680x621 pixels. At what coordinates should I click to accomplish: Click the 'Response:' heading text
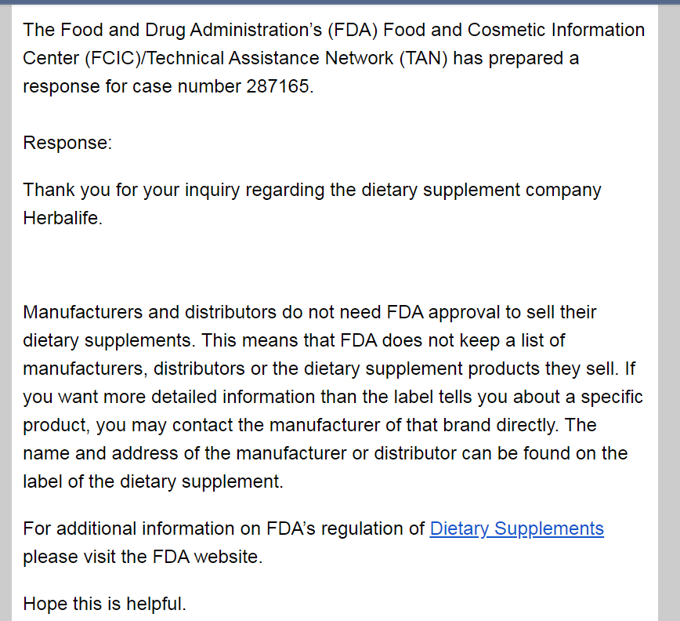tap(67, 143)
